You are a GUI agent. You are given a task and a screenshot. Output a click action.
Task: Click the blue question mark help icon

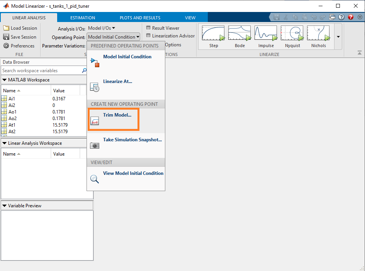tap(341, 17)
